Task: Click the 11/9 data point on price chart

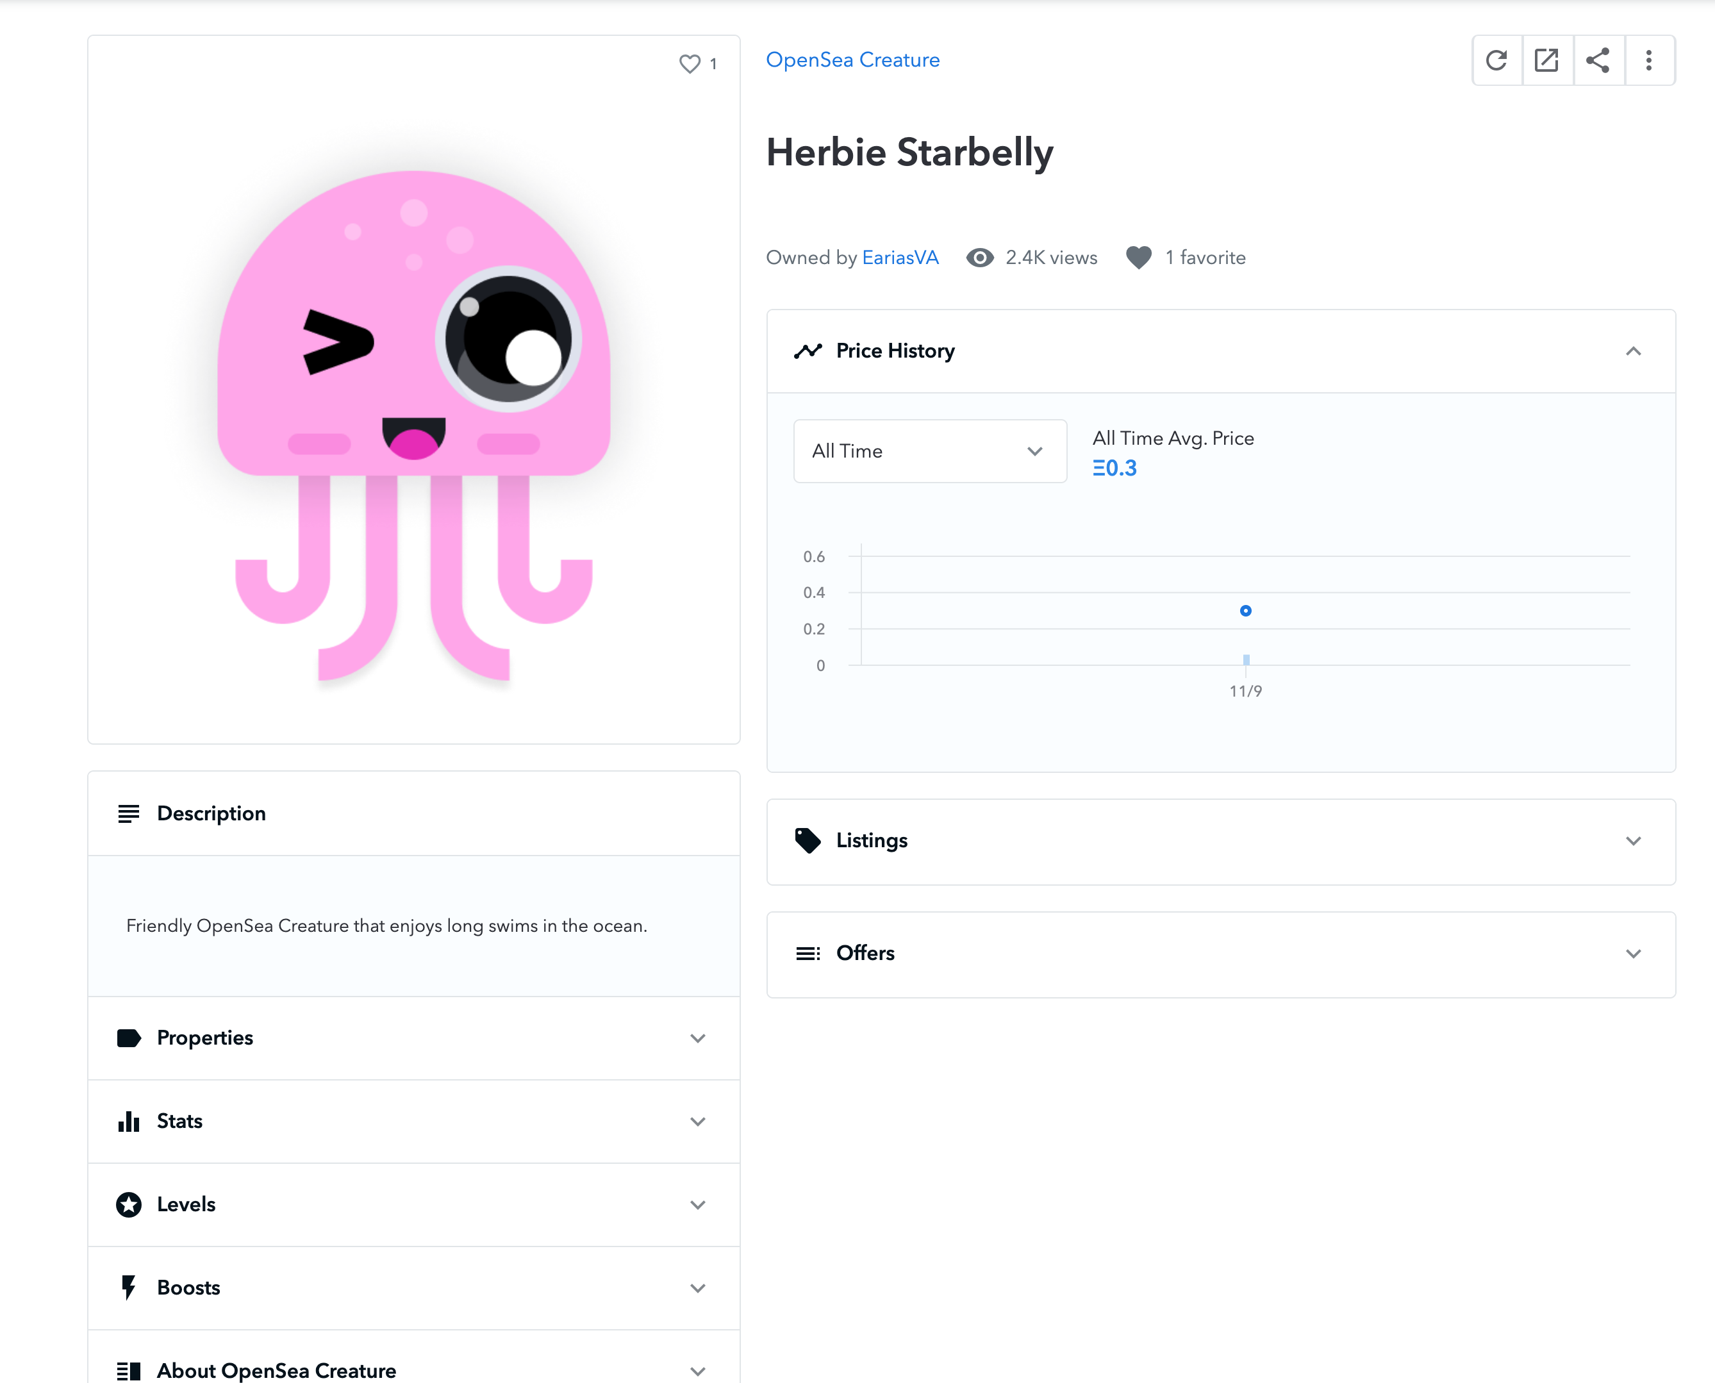Action: [x=1246, y=611]
